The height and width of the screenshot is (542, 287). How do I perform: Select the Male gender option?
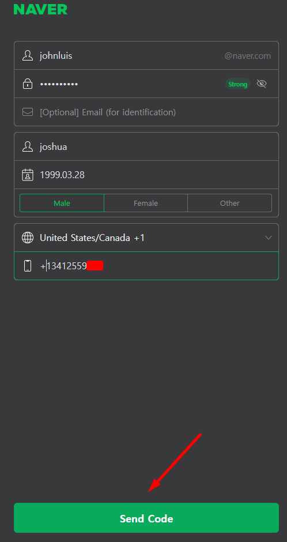coord(62,203)
